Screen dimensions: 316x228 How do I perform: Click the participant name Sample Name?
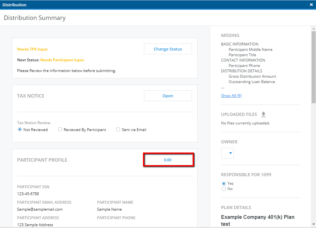[x=109, y=209]
